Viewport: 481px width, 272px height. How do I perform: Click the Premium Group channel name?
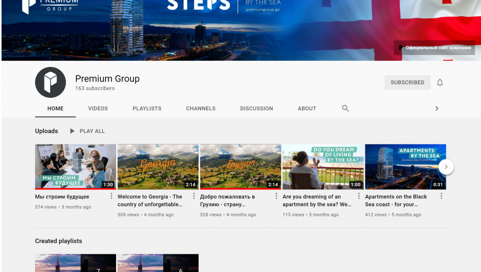(107, 79)
